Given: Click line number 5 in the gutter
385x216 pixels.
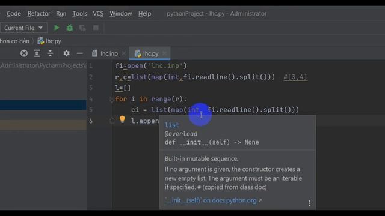Looking at the screenshot, I should (x=91, y=109).
